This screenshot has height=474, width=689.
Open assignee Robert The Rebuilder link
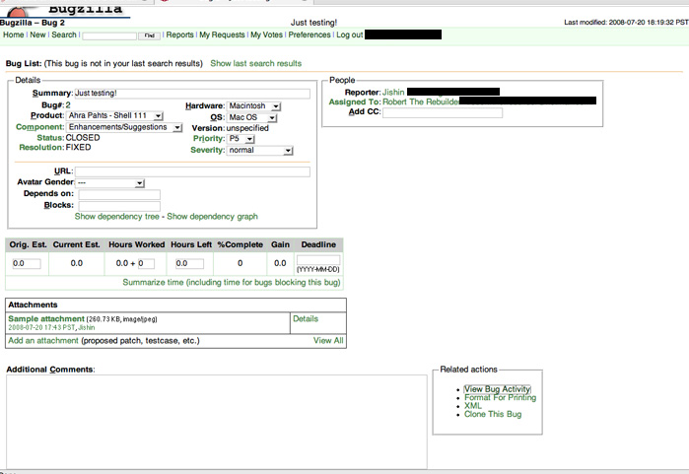tap(421, 102)
